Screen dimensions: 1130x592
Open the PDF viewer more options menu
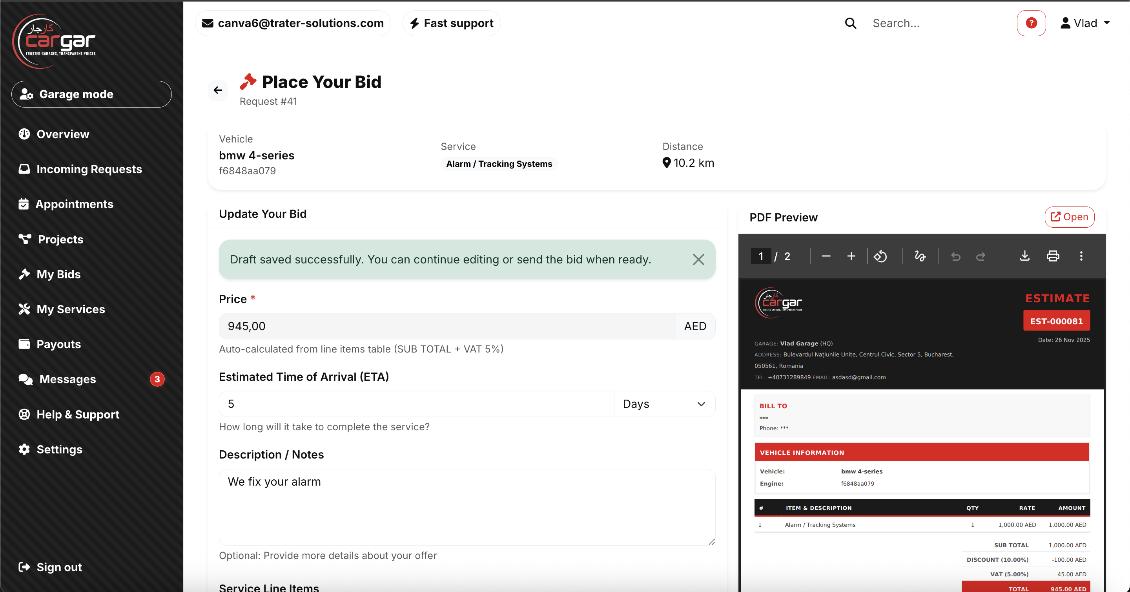(x=1082, y=256)
